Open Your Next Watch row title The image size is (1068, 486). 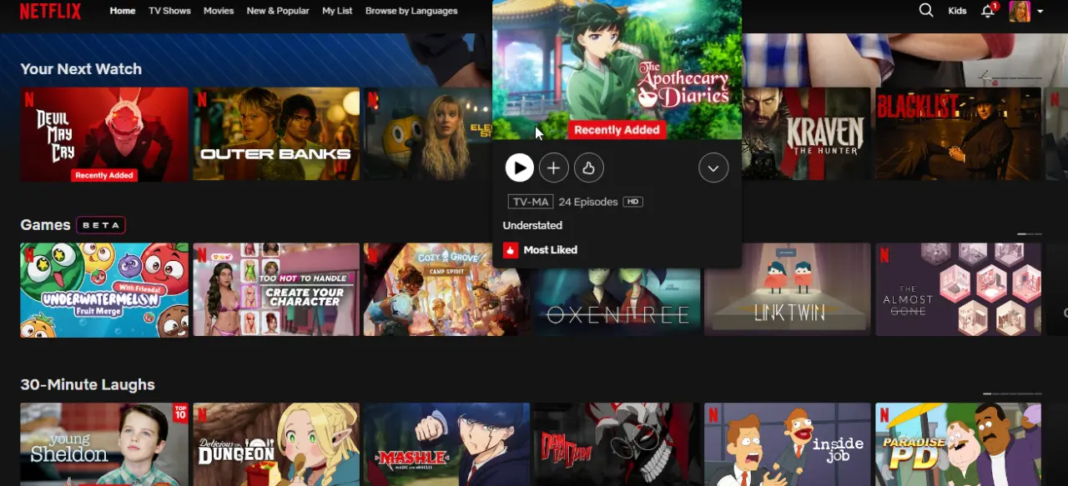tap(81, 69)
